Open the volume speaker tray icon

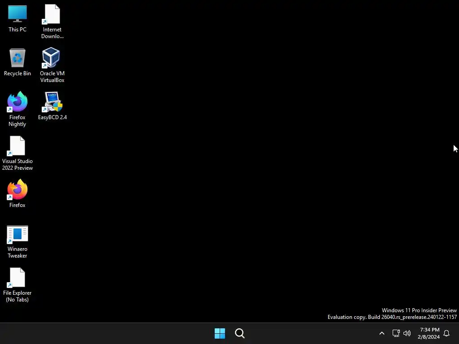point(407,333)
